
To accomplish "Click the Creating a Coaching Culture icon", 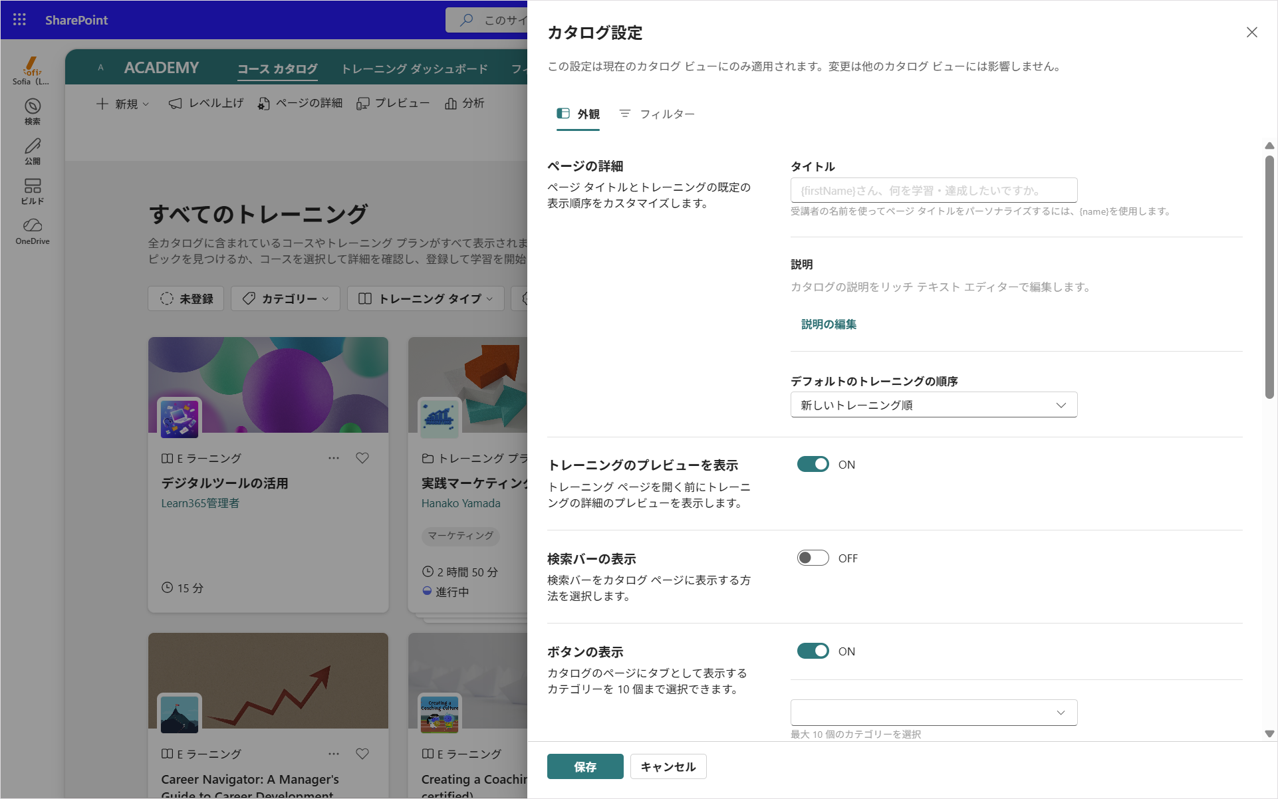I will [440, 714].
